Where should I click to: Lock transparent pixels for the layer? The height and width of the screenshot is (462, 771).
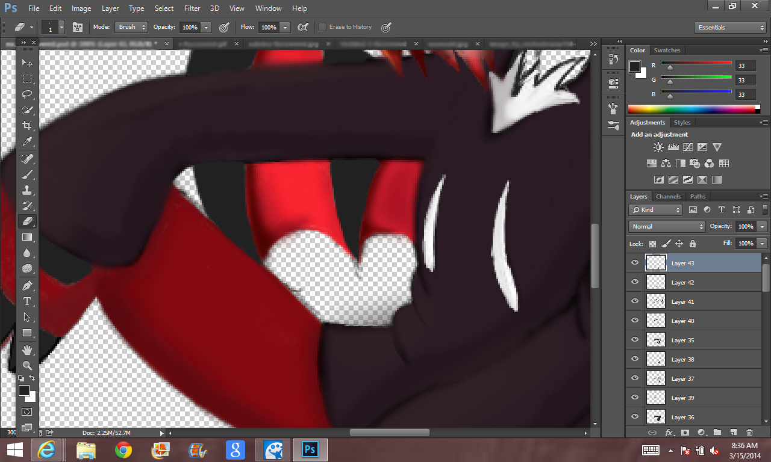652,244
